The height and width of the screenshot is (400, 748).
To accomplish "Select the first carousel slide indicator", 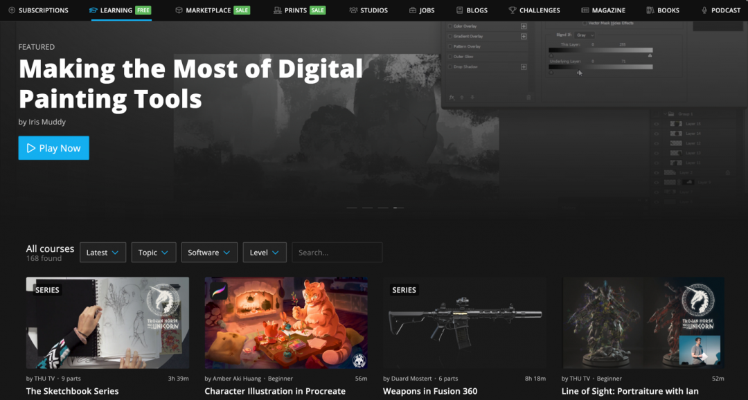I will (x=352, y=208).
